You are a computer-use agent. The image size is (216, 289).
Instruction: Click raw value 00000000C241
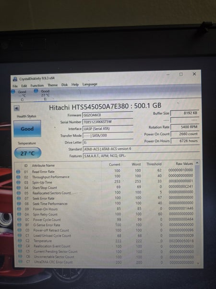[181, 186]
